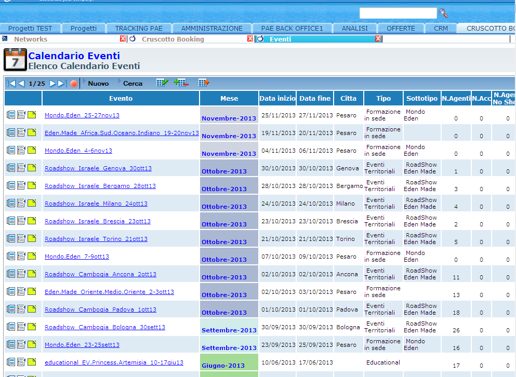Click the grid export arrow icon
Screen dimensions: 516x377
click(x=204, y=83)
